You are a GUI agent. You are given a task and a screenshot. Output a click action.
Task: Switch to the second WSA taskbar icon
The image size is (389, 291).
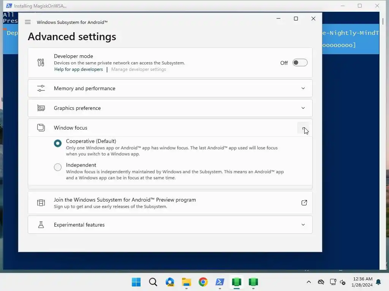pos(253,282)
